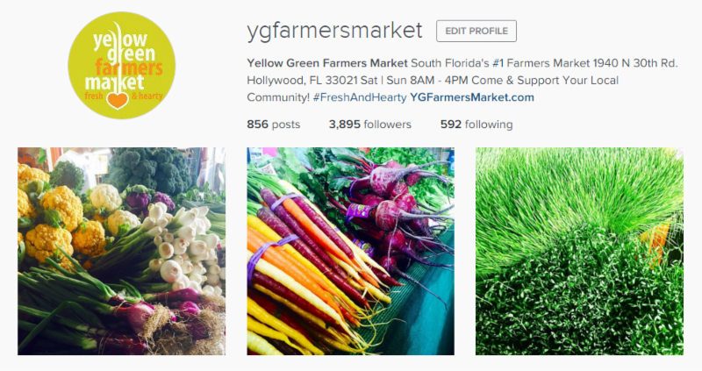Open the cauliflower and onions photo

pyautogui.click(x=121, y=251)
